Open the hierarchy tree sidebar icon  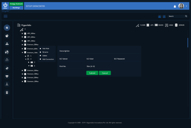pos(7,44)
